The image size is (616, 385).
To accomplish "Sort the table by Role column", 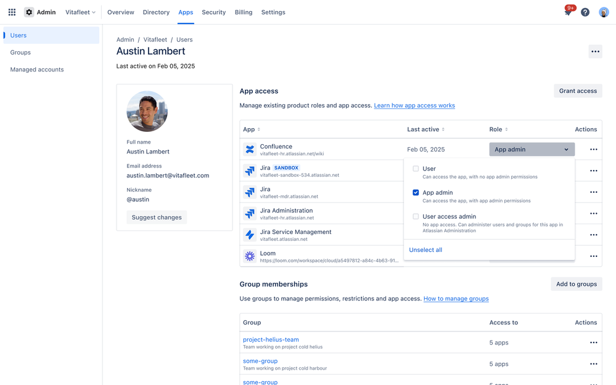I will click(499, 129).
